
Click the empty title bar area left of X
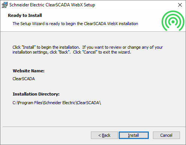tap(135, 5)
